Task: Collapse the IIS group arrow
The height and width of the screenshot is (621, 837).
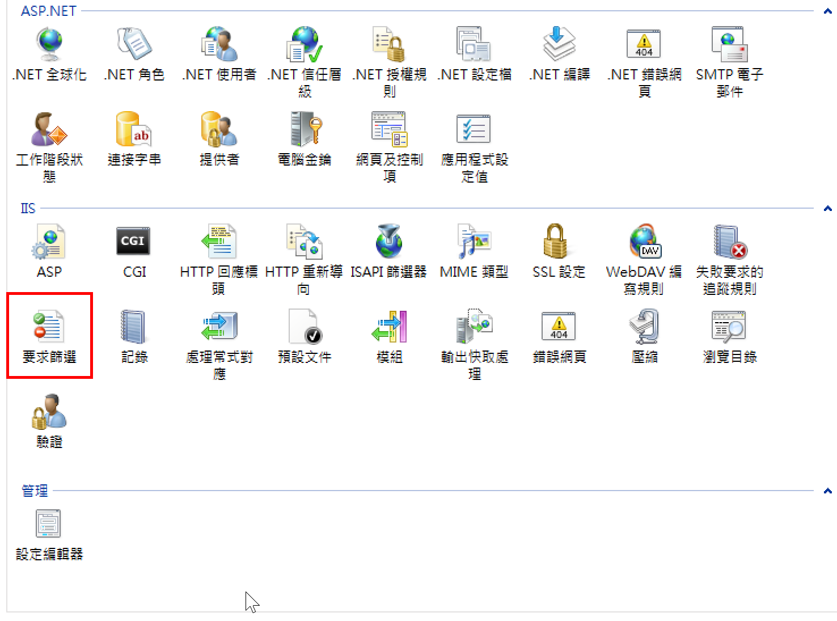Action: coord(828,208)
